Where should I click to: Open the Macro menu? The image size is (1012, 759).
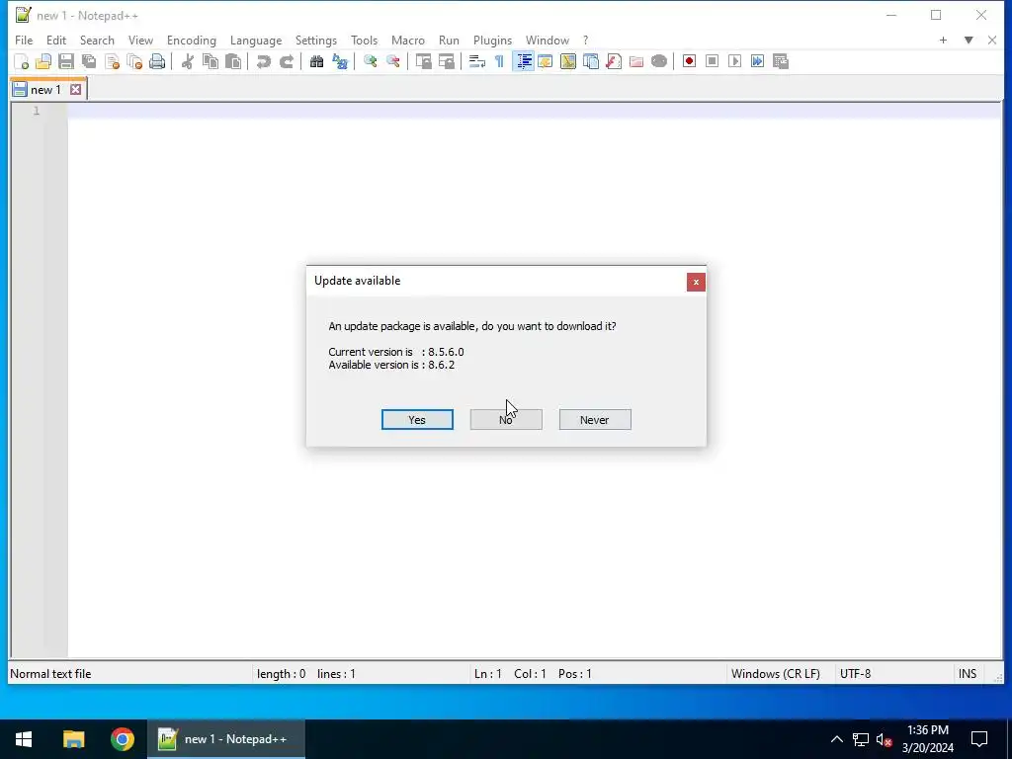click(x=408, y=40)
